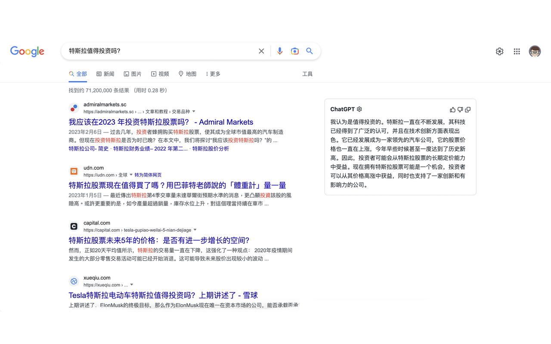Open Google settings gear icon
The height and width of the screenshot is (344, 551).
(x=499, y=52)
